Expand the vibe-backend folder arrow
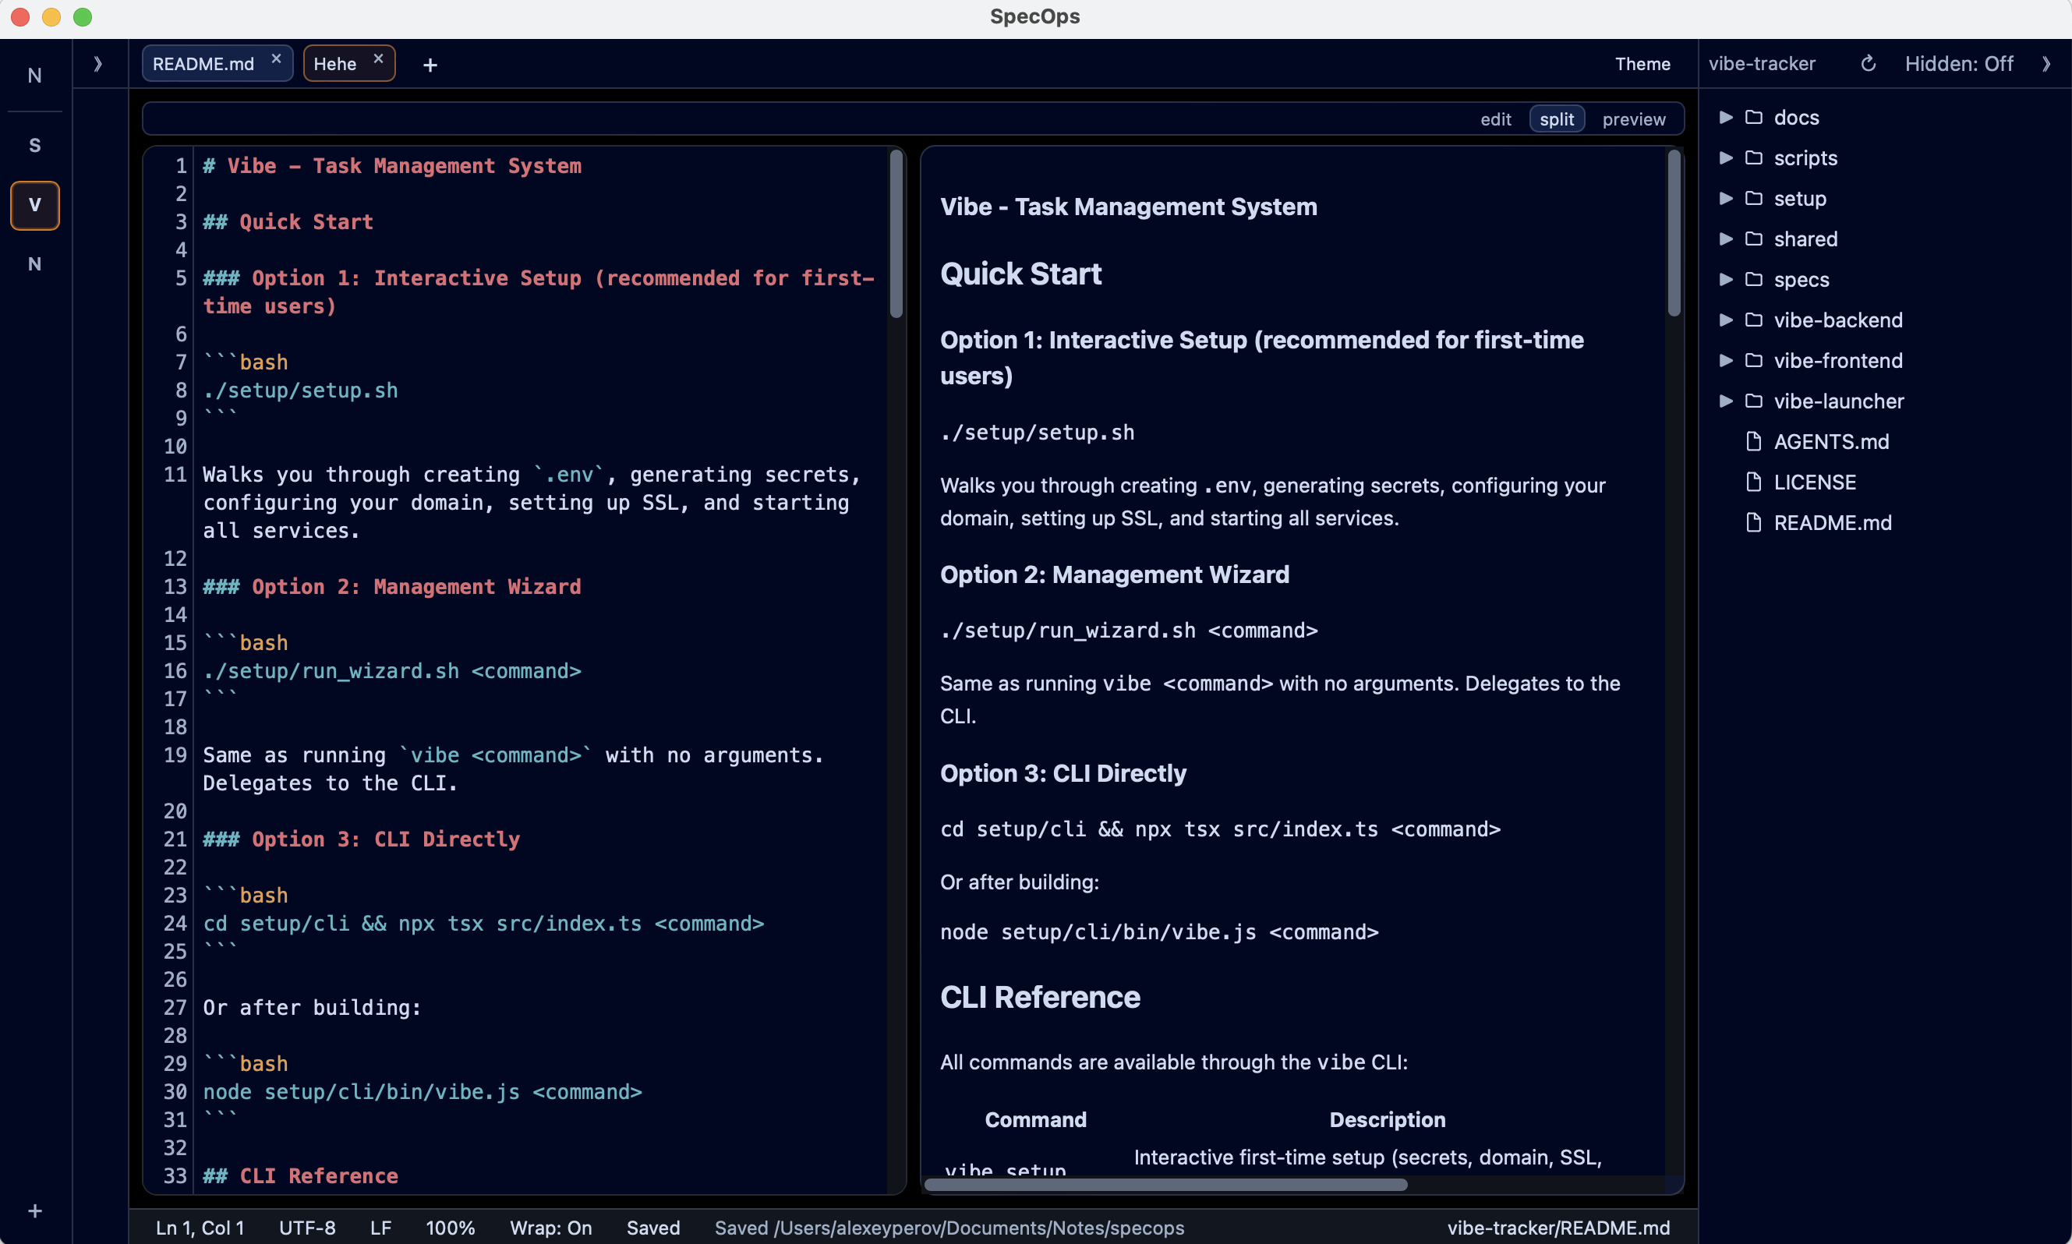The height and width of the screenshot is (1244, 2072). 1725,320
